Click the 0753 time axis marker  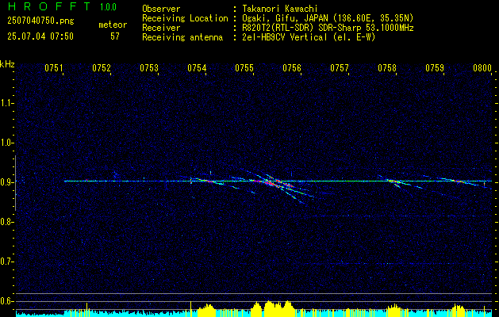click(x=149, y=68)
